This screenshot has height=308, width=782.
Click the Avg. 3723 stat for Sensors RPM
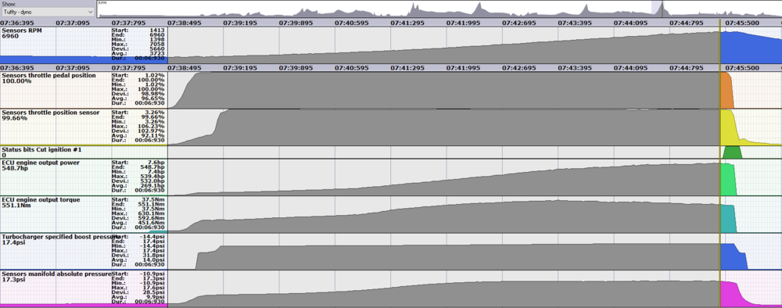click(x=138, y=53)
